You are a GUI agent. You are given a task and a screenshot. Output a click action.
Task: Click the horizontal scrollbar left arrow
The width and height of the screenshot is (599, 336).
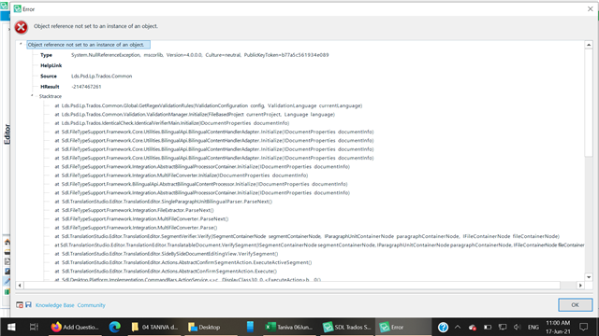pyautogui.click(x=20, y=285)
